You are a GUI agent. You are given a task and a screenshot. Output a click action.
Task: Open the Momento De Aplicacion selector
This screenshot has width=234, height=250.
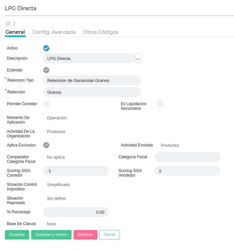57,118
